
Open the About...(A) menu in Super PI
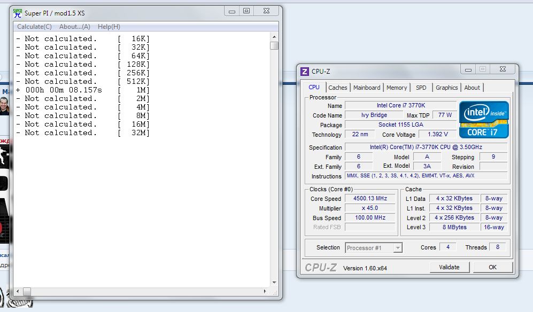tap(75, 27)
